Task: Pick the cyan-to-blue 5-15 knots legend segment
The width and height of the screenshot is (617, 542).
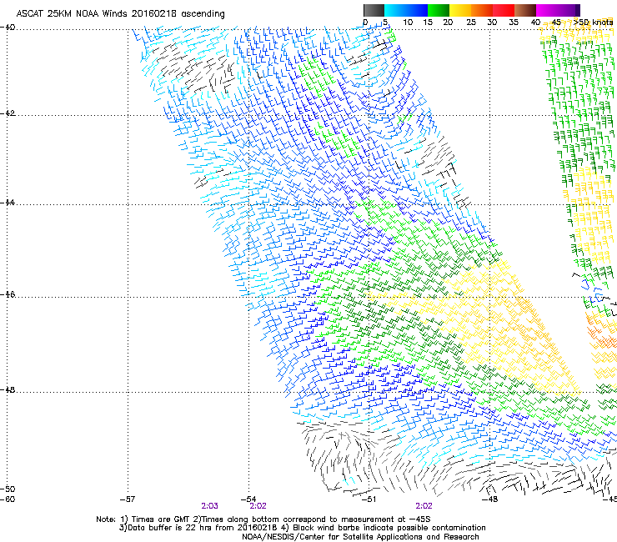Action: (x=406, y=10)
